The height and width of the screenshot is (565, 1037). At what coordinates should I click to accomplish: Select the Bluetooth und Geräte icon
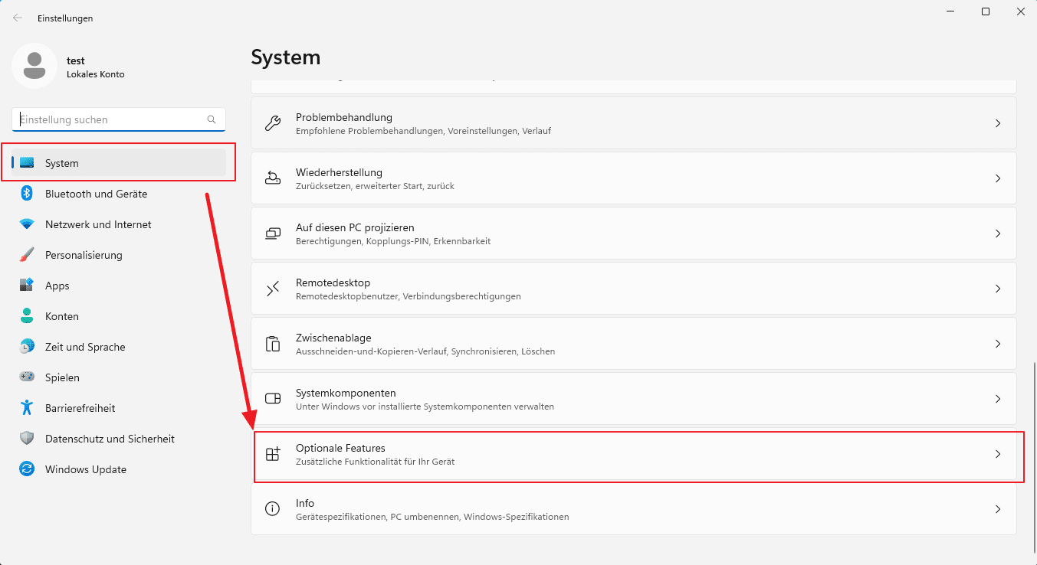tap(28, 194)
